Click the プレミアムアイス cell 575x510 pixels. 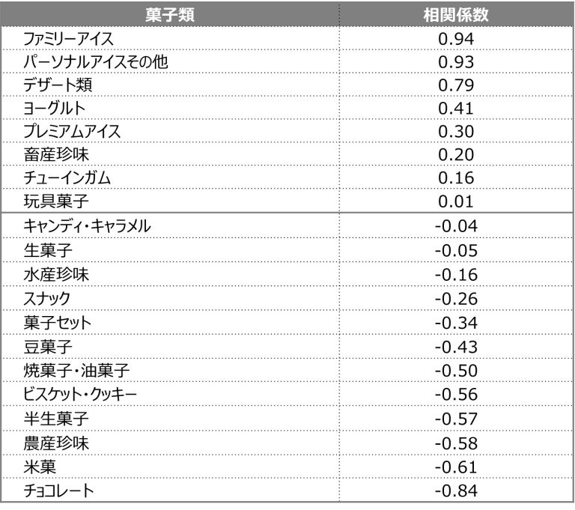pyautogui.click(x=72, y=132)
